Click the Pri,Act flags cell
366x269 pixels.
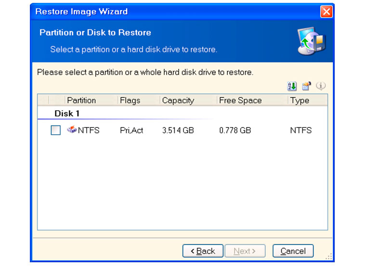pos(131,130)
